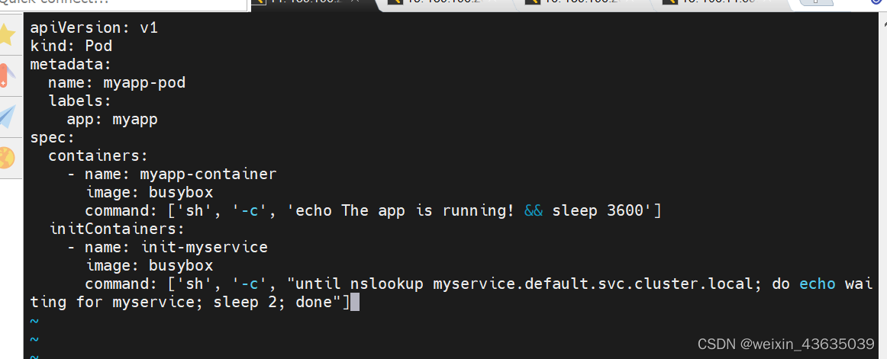Open the Sftp globe sidebar tab
The image size is (887, 359).
click(8, 158)
